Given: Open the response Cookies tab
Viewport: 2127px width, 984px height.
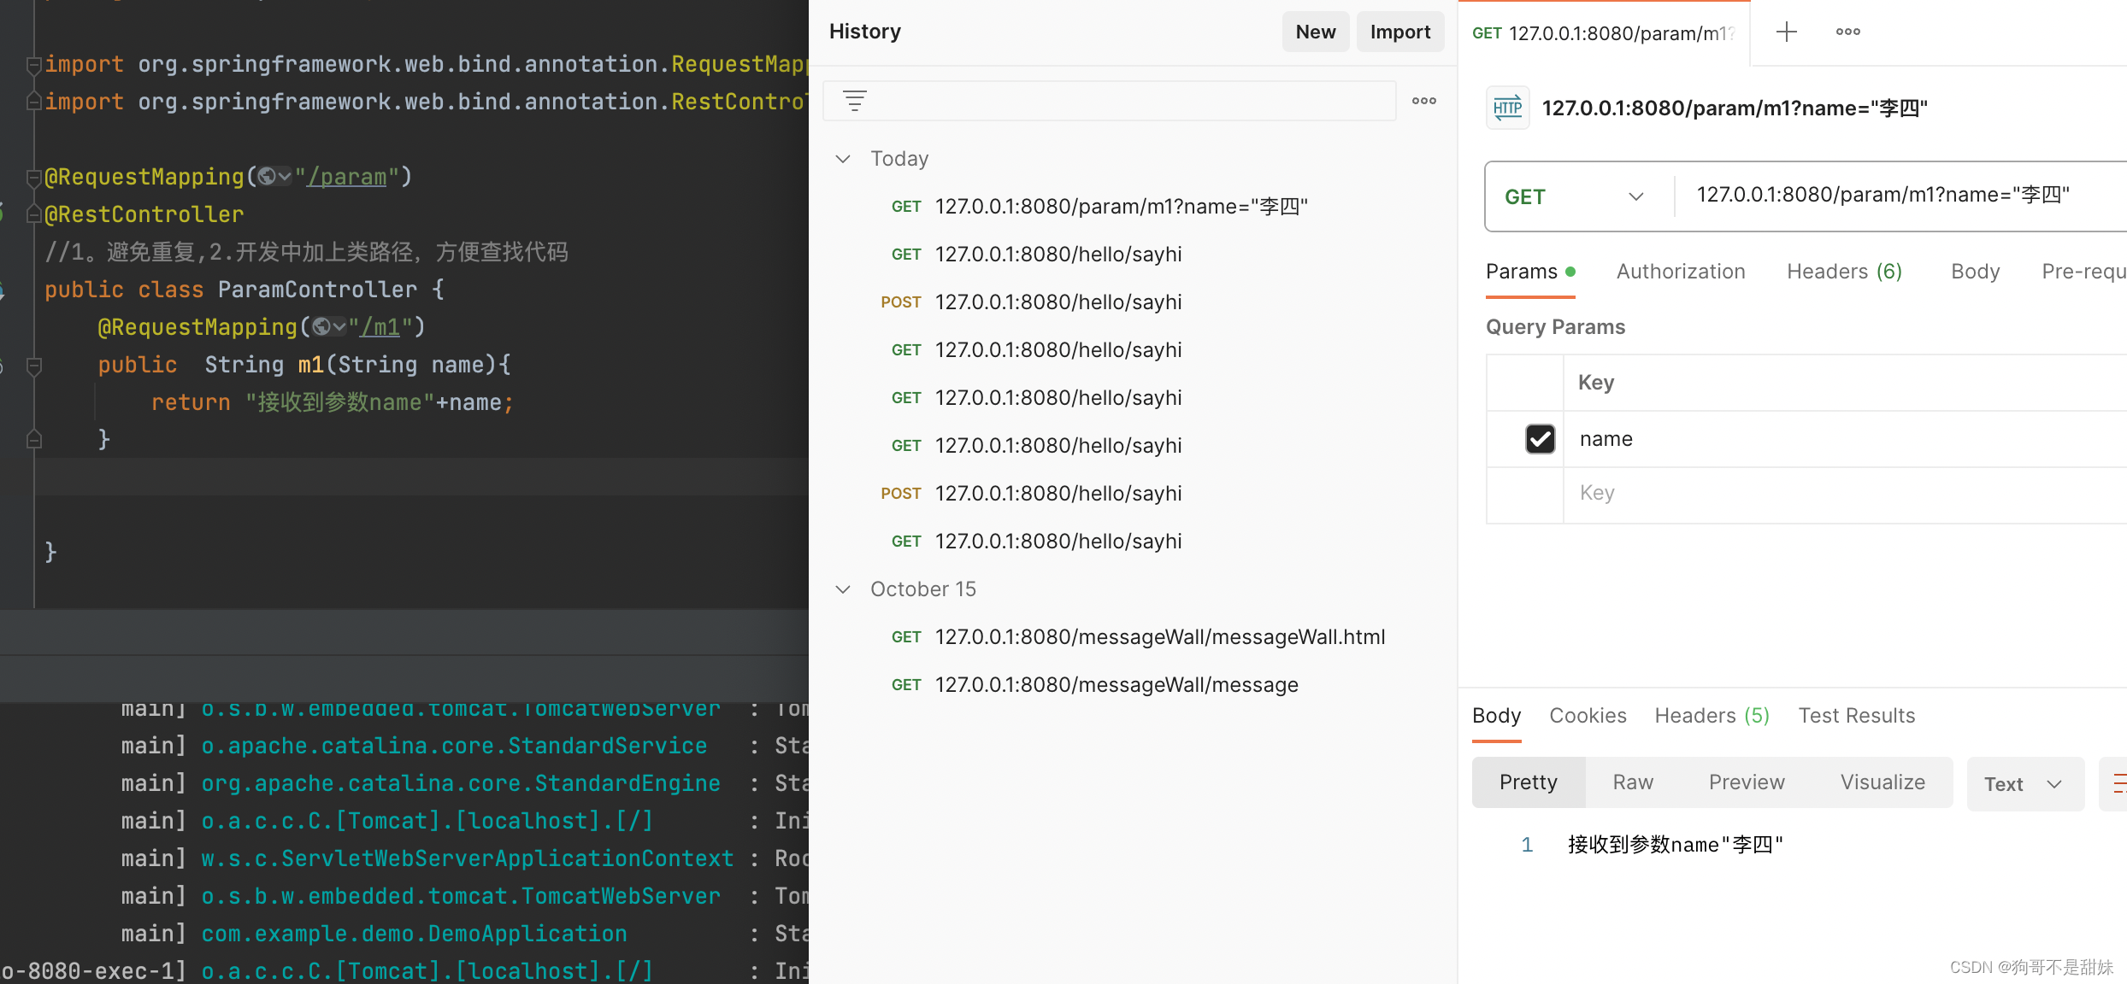Looking at the screenshot, I should [x=1588, y=716].
